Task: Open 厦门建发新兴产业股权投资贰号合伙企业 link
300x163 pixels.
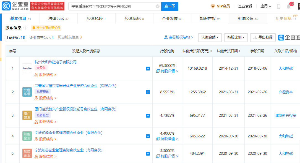Action: (75, 109)
